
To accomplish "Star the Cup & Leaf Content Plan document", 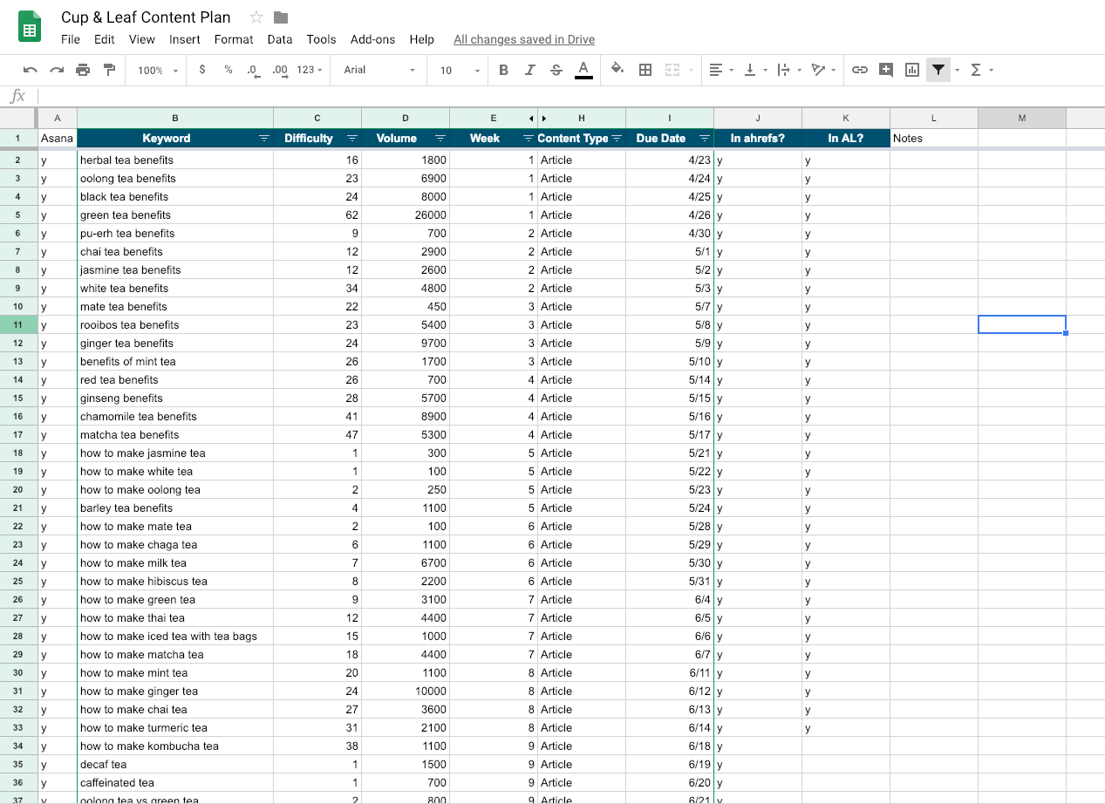I will tap(256, 17).
